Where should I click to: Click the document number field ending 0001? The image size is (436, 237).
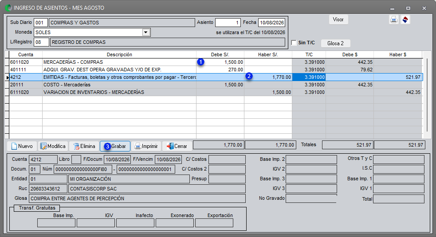[x=146, y=169]
